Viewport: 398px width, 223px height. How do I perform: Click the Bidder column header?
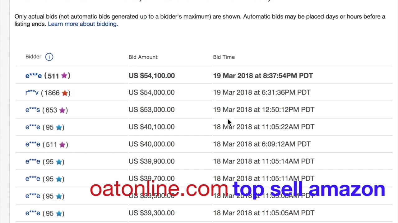coord(33,57)
